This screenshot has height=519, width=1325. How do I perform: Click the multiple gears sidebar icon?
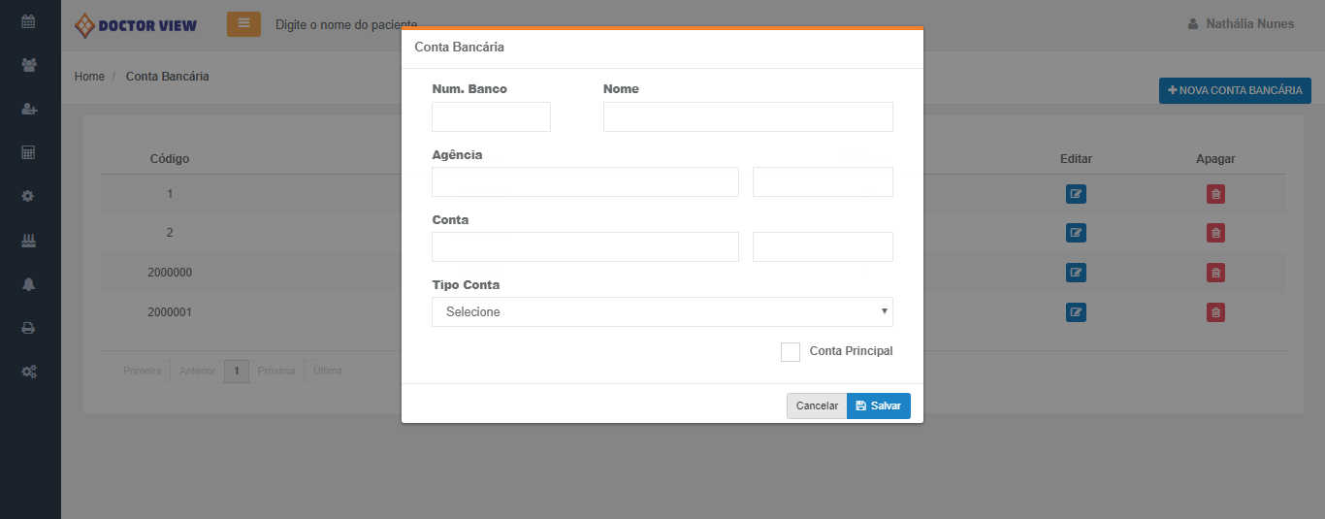(29, 372)
